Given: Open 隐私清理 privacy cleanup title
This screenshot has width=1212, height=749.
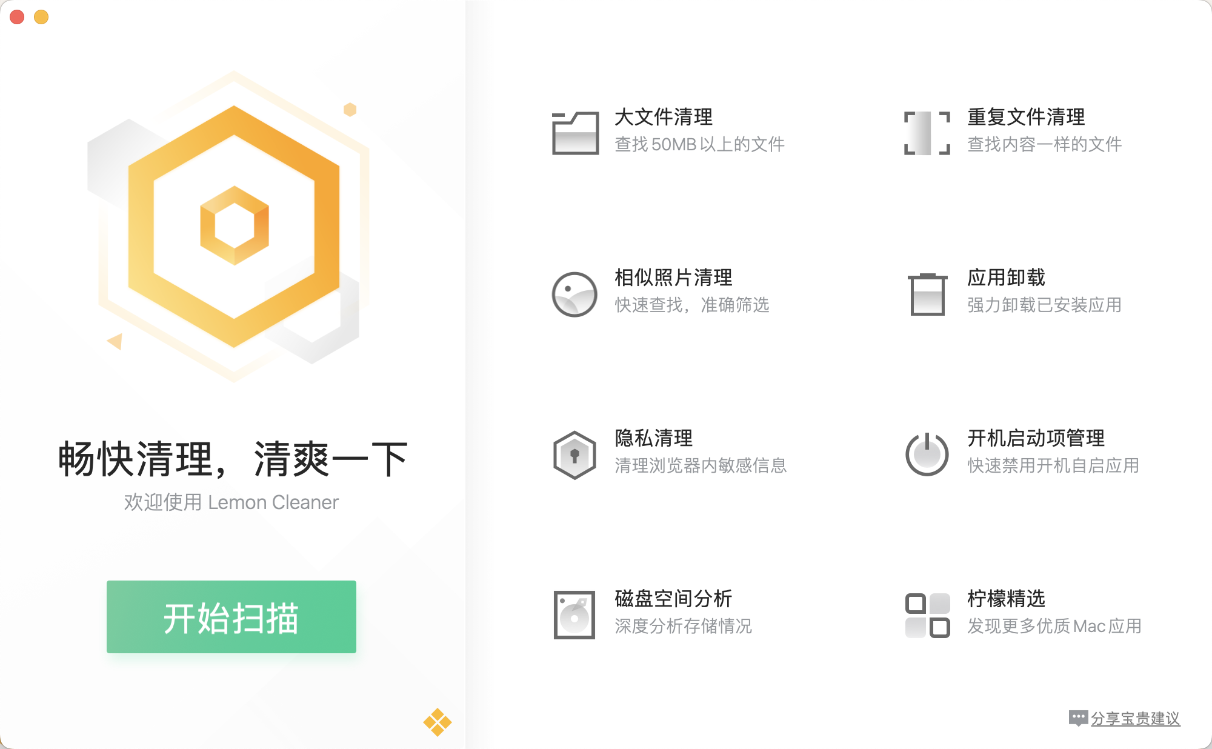Looking at the screenshot, I should tap(653, 438).
